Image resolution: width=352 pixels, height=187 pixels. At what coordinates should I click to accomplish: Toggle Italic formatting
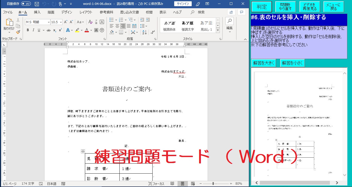[x=33, y=30]
